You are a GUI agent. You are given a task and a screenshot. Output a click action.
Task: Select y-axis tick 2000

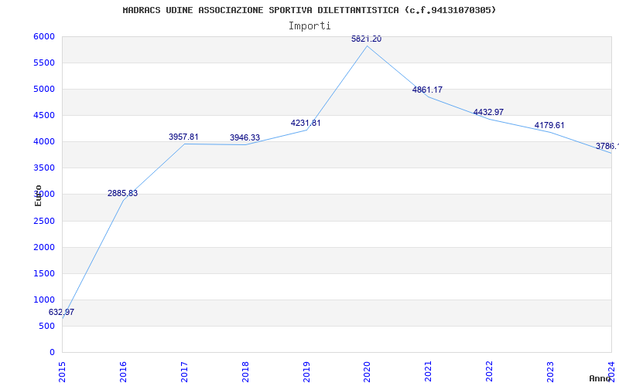(x=44, y=247)
